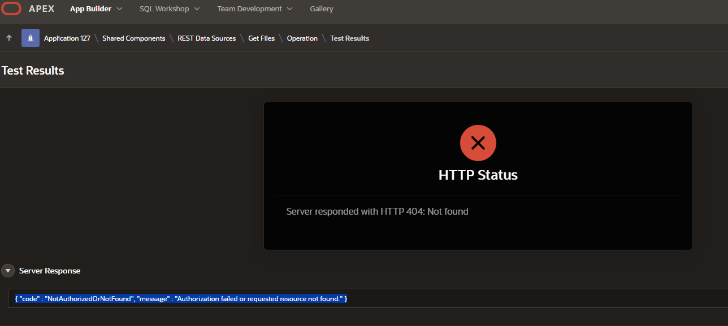Open the Team Development dropdown chevron

pyautogui.click(x=289, y=9)
